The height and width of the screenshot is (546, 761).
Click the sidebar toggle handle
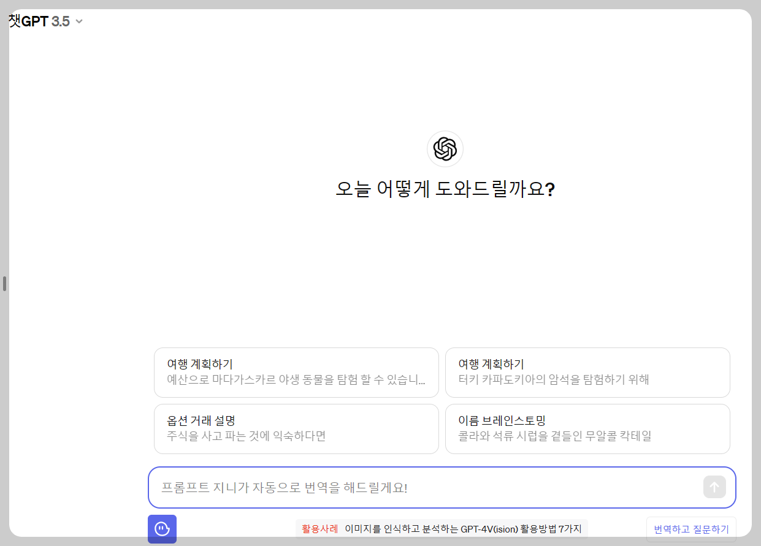4,284
